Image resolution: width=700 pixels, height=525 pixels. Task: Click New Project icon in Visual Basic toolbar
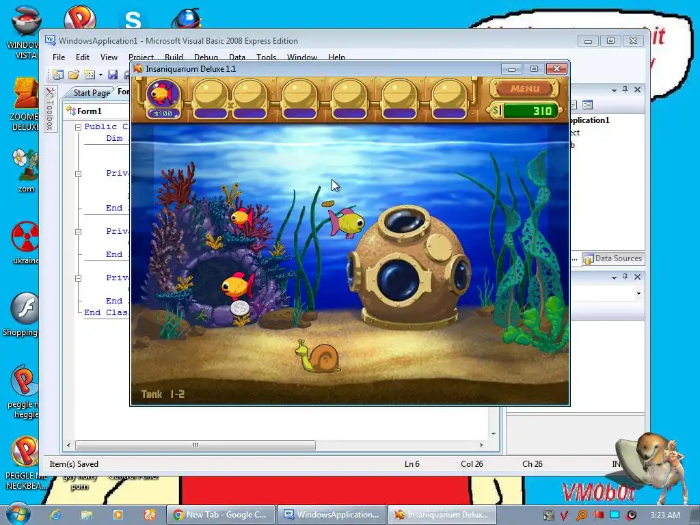[57, 75]
